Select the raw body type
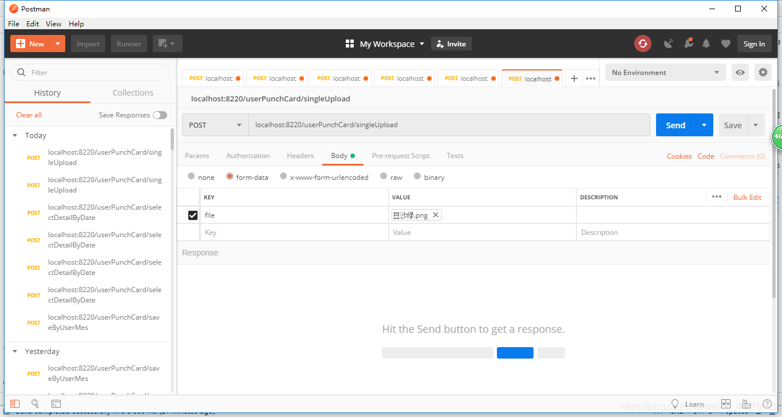The height and width of the screenshot is (417, 782). pos(384,176)
